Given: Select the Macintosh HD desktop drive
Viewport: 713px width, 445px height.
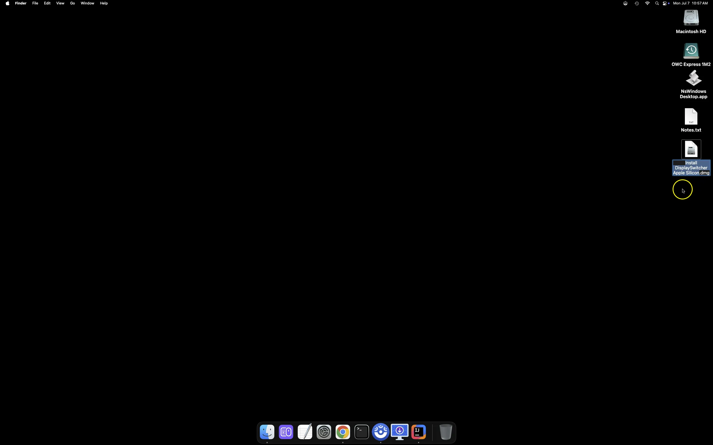Looking at the screenshot, I should point(691,19).
